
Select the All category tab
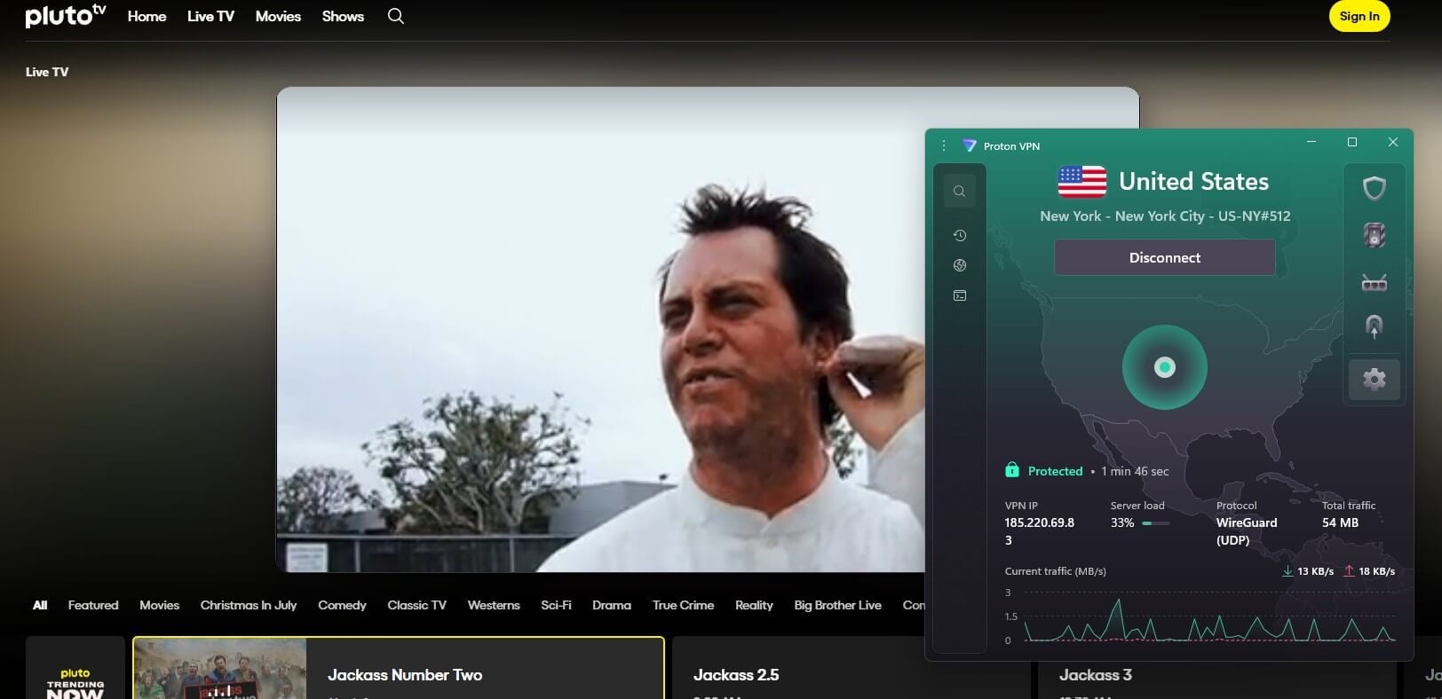coord(40,605)
